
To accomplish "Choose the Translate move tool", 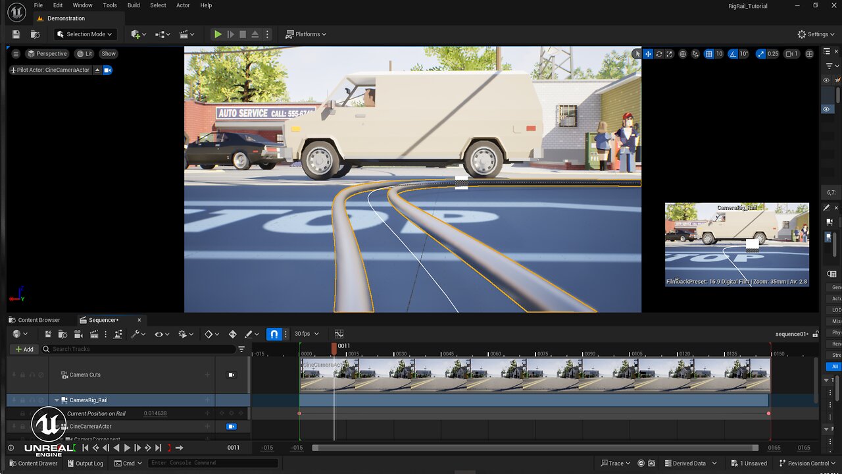I will 648,54.
